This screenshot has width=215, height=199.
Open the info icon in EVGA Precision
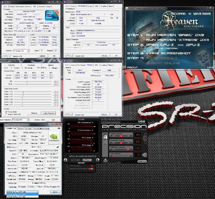coord(65,160)
